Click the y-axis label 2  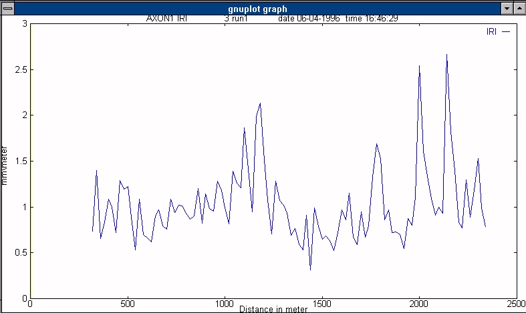coord(25,115)
